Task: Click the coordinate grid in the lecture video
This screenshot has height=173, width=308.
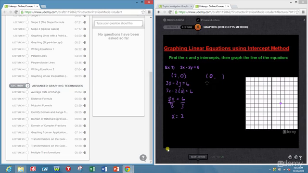Action: tap(271, 103)
